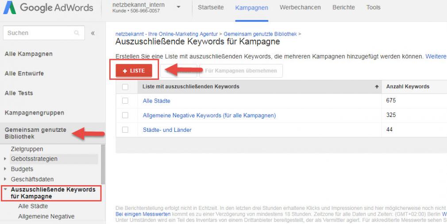Click the search magnifier icon

click(77, 33)
